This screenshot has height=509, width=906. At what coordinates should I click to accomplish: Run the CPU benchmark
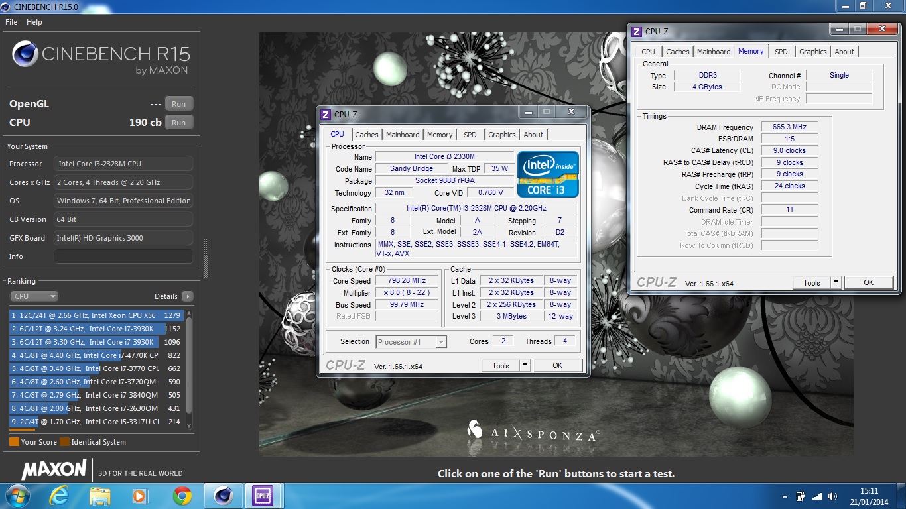pos(179,123)
